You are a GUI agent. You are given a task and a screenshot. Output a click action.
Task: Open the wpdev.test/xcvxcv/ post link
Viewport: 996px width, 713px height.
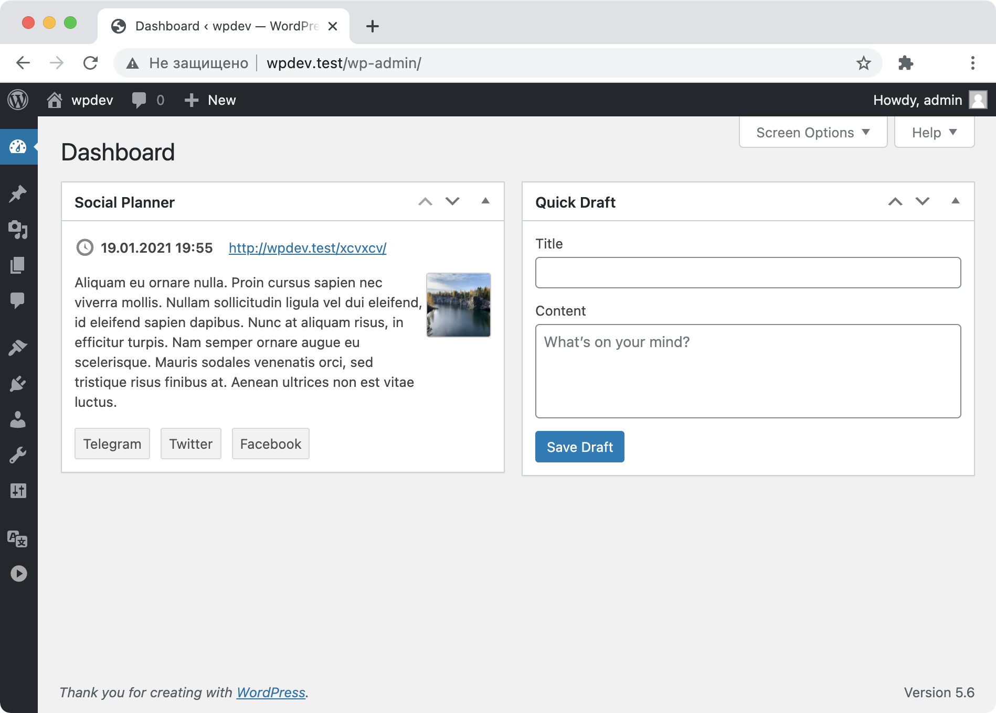(x=308, y=248)
